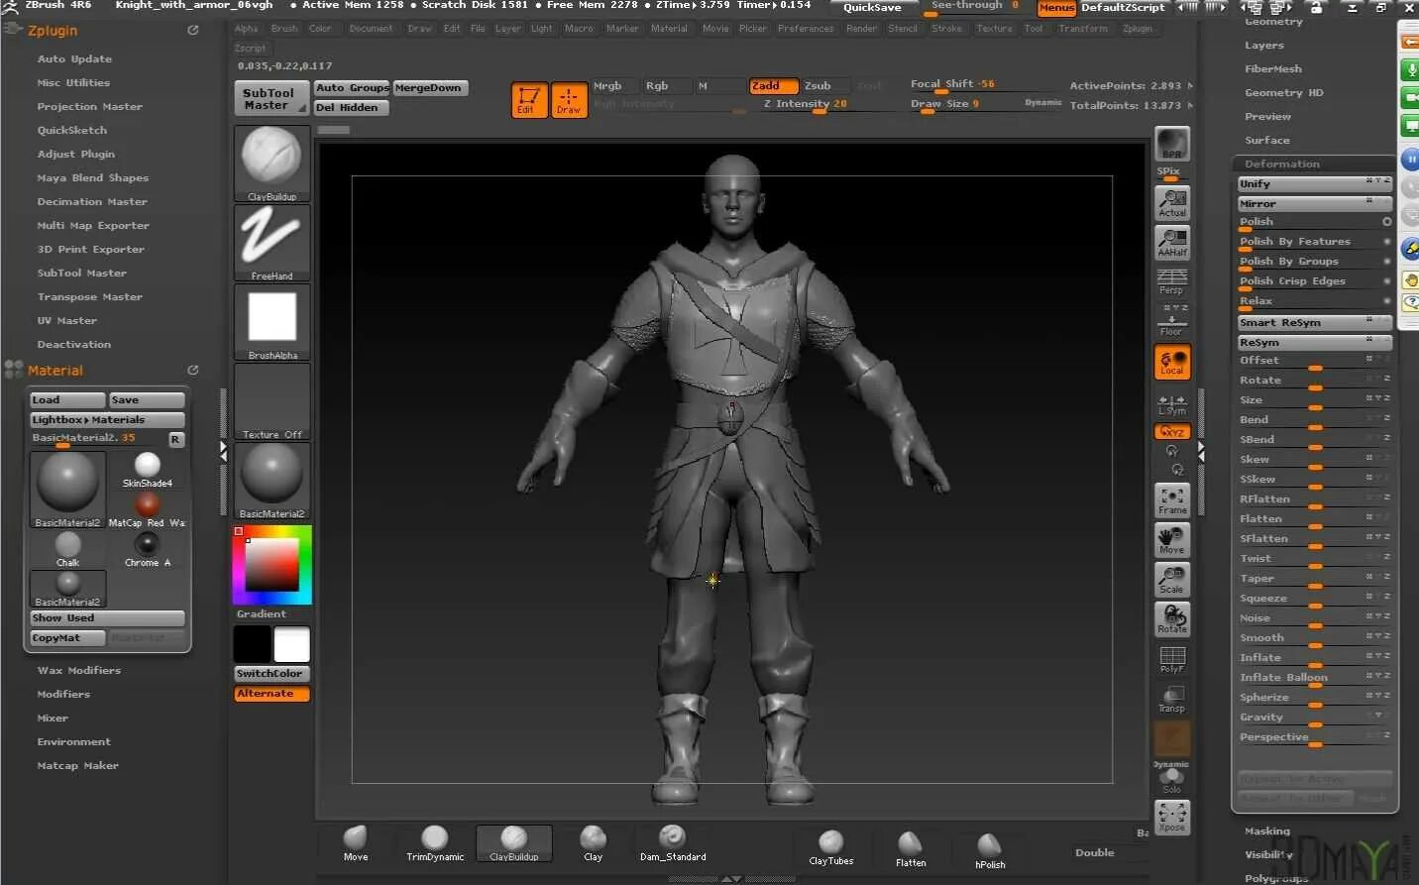Open the Texture Off selector
This screenshot has height=885, width=1419.
coord(272,401)
